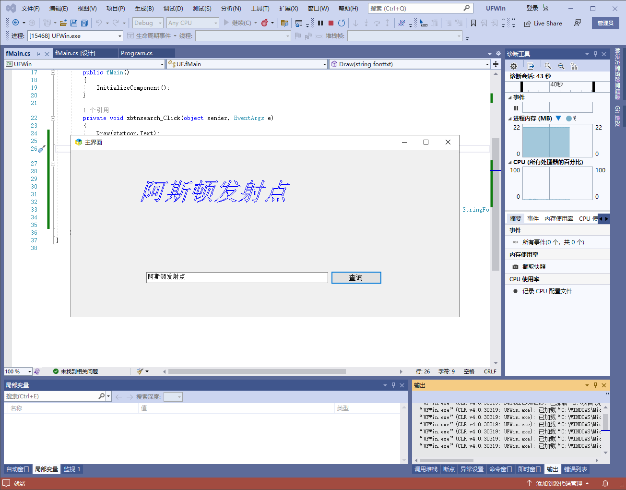Open the 错误列表 Error List tab
Viewport: 626px width, 490px height.
pos(576,469)
